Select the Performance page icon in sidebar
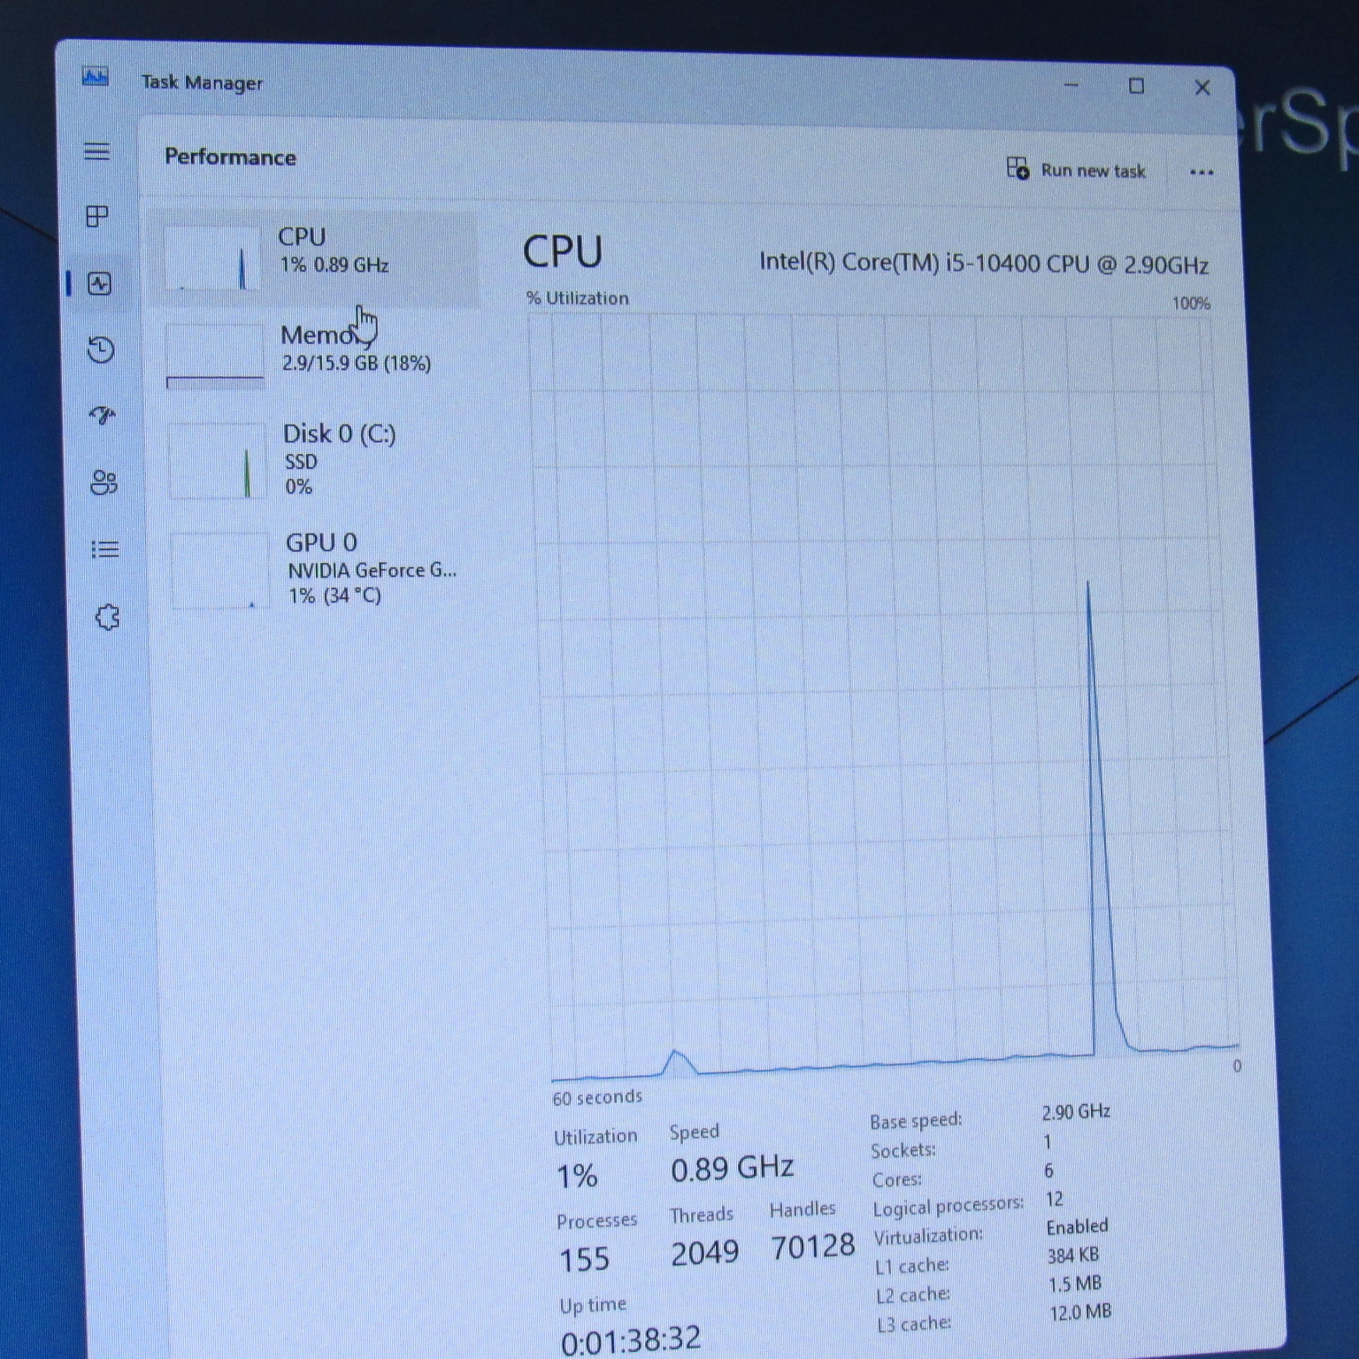This screenshot has width=1359, height=1359. pos(100,284)
